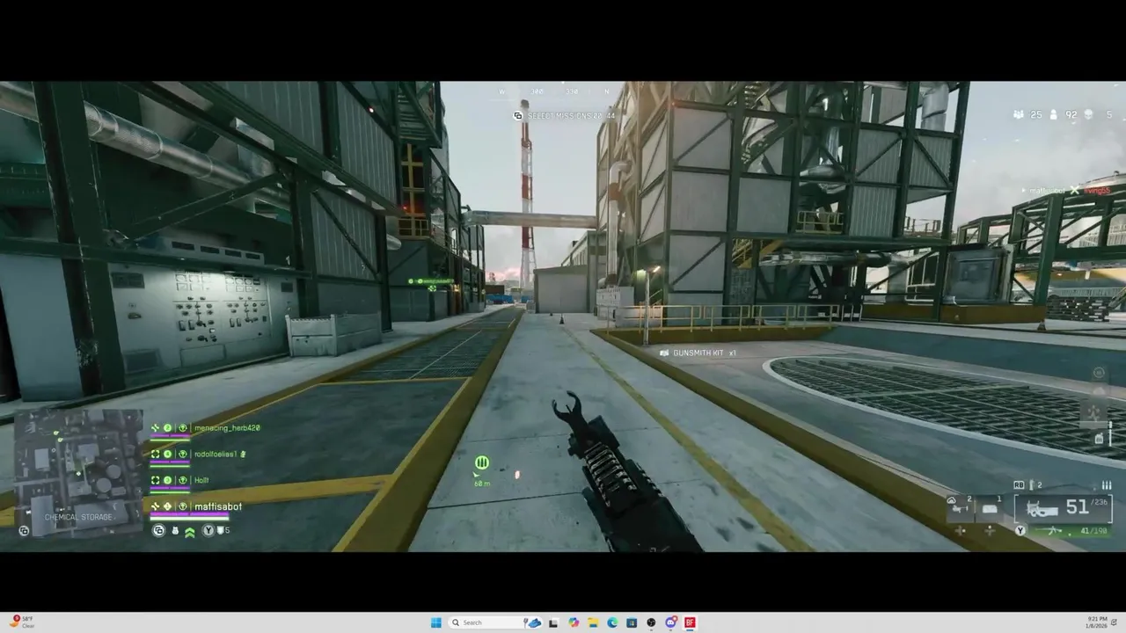The image size is (1126, 633).
Task: Click the green objective marker at 68 m
Action: tap(482, 463)
